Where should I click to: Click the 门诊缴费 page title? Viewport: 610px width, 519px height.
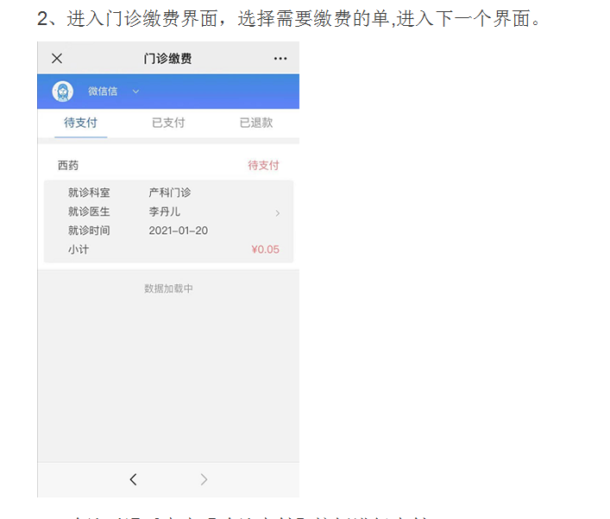tap(167, 59)
